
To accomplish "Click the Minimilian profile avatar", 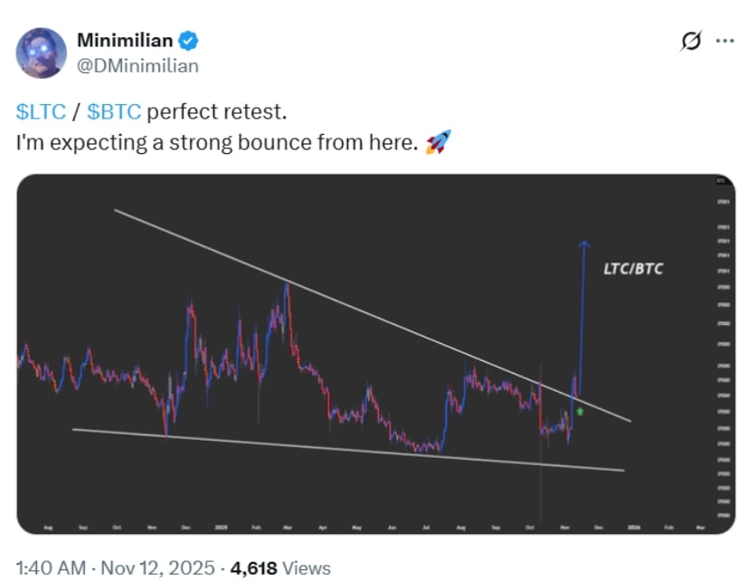I will (42, 52).
